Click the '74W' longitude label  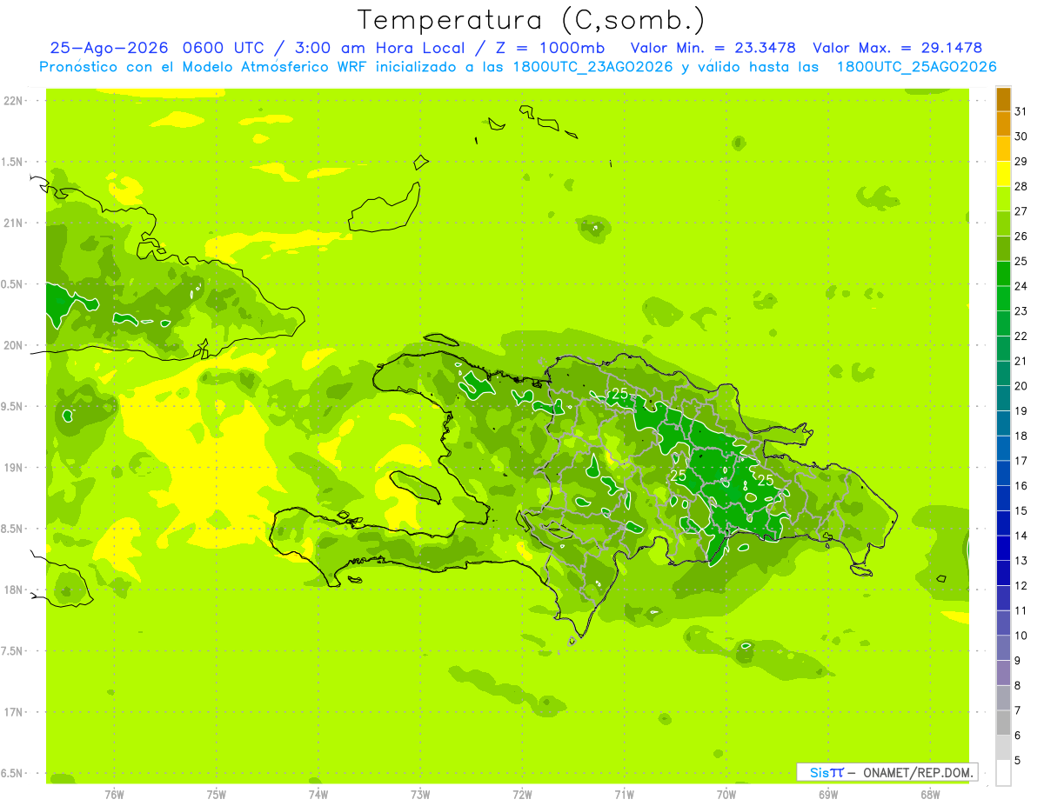click(318, 795)
